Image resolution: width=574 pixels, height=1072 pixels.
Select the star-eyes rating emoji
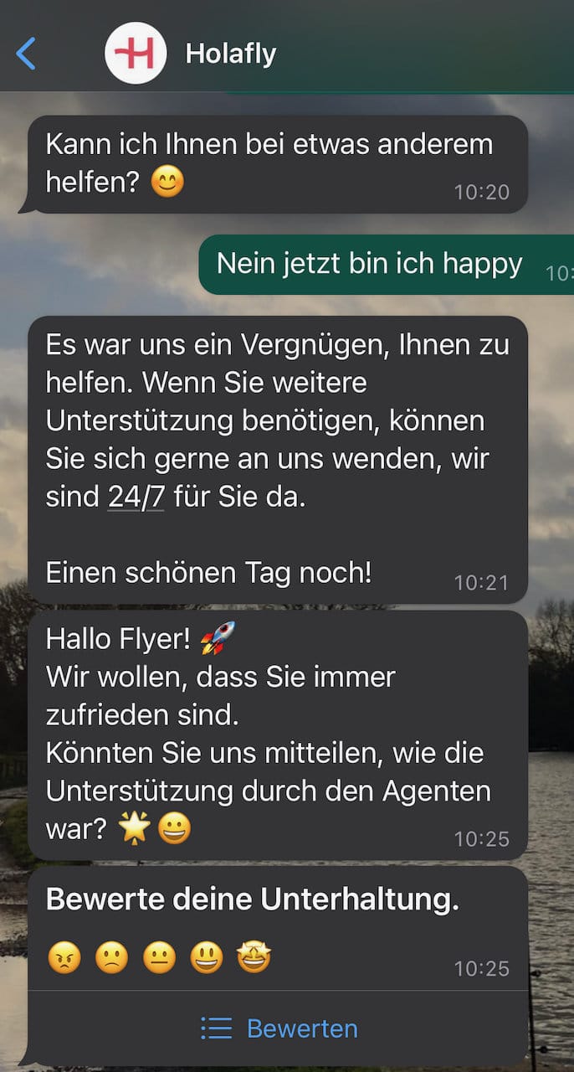[x=254, y=957]
